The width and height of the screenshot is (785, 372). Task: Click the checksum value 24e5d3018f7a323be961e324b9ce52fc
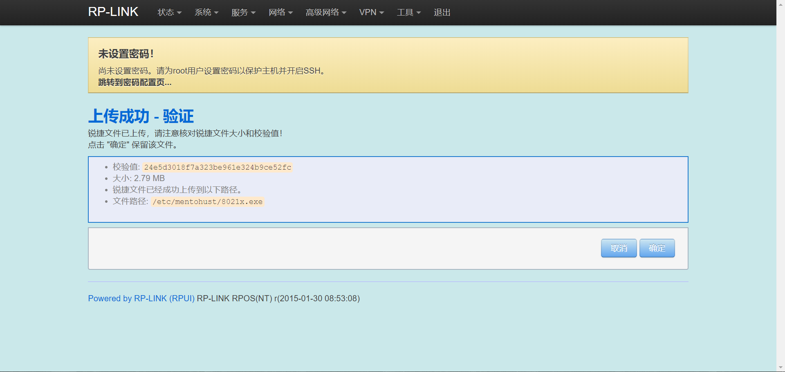(x=218, y=167)
